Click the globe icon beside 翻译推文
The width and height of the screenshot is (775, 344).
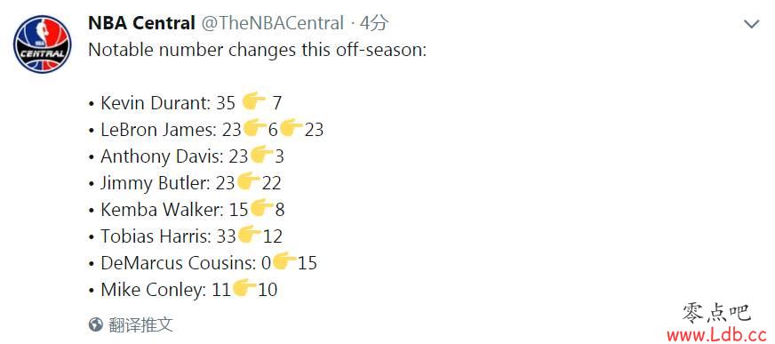[x=95, y=324]
